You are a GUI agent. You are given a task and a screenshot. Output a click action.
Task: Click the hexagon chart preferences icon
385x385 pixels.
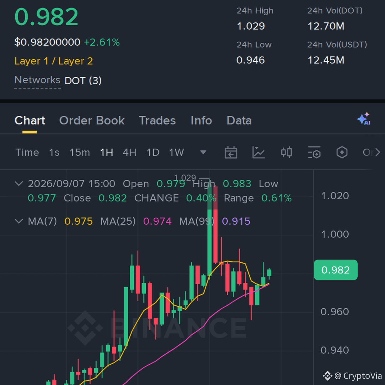(x=342, y=152)
